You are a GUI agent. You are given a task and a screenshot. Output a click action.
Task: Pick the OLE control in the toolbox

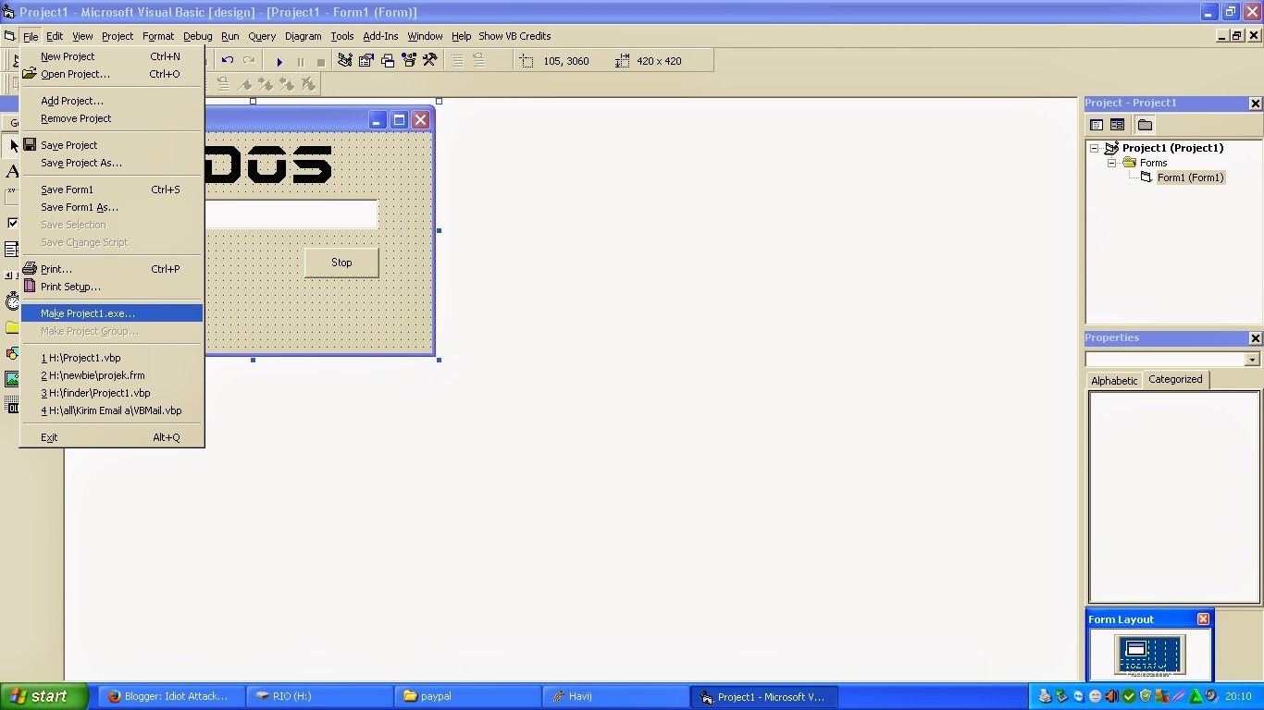pyautogui.click(x=13, y=404)
